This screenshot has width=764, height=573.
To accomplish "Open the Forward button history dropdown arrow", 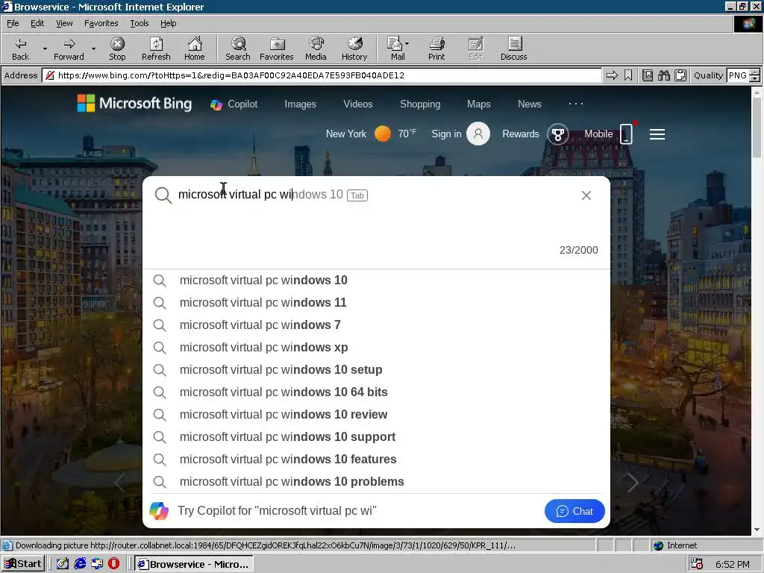I will coord(93,48).
